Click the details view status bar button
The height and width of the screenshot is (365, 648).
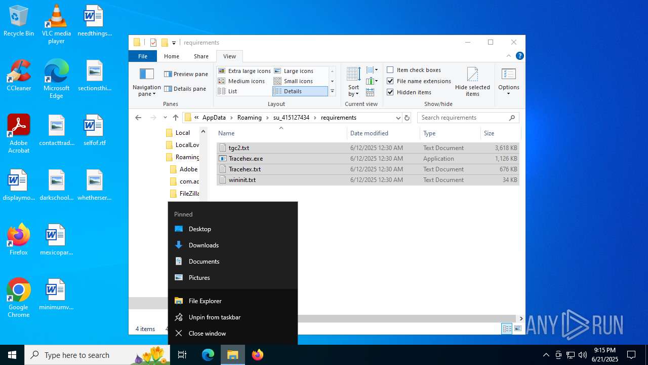pyautogui.click(x=507, y=328)
